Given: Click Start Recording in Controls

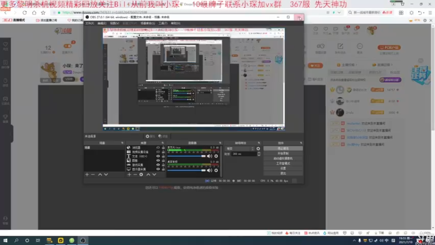Looking at the screenshot, I should pyautogui.click(x=283, y=154).
